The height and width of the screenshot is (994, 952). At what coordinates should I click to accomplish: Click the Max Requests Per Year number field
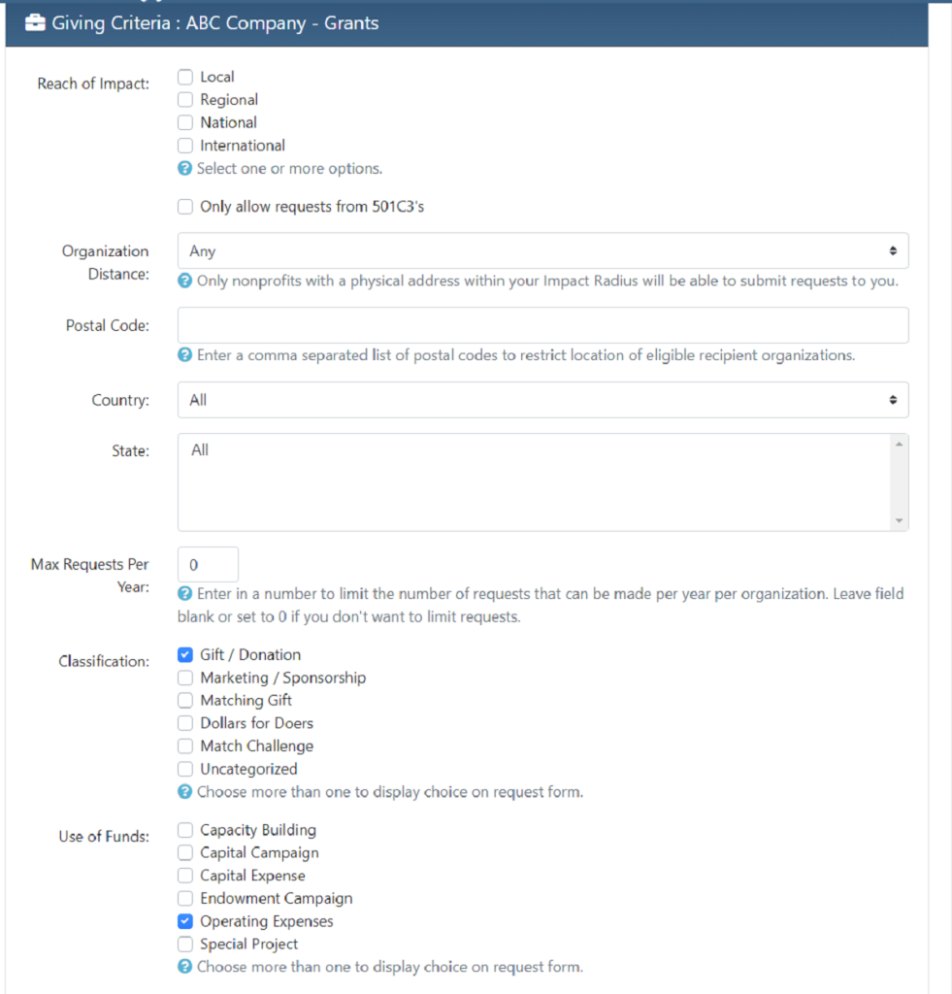click(x=207, y=564)
